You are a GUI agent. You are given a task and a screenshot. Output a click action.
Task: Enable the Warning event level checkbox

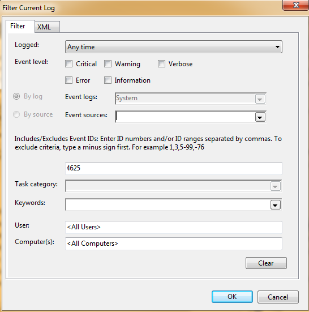coord(108,64)
